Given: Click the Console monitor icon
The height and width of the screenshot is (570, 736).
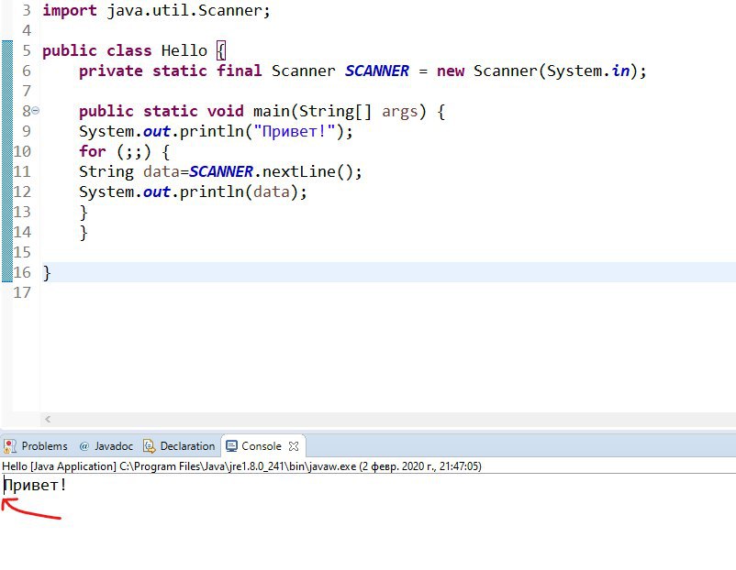Looking at the screenshot, I should click(x=231, y=446).
